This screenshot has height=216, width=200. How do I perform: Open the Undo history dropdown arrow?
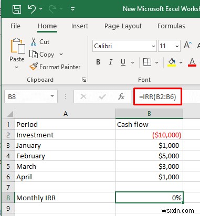41,8
